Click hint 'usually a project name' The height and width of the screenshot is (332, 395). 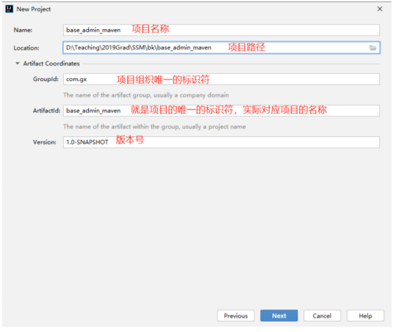click(x=214, y=127)
